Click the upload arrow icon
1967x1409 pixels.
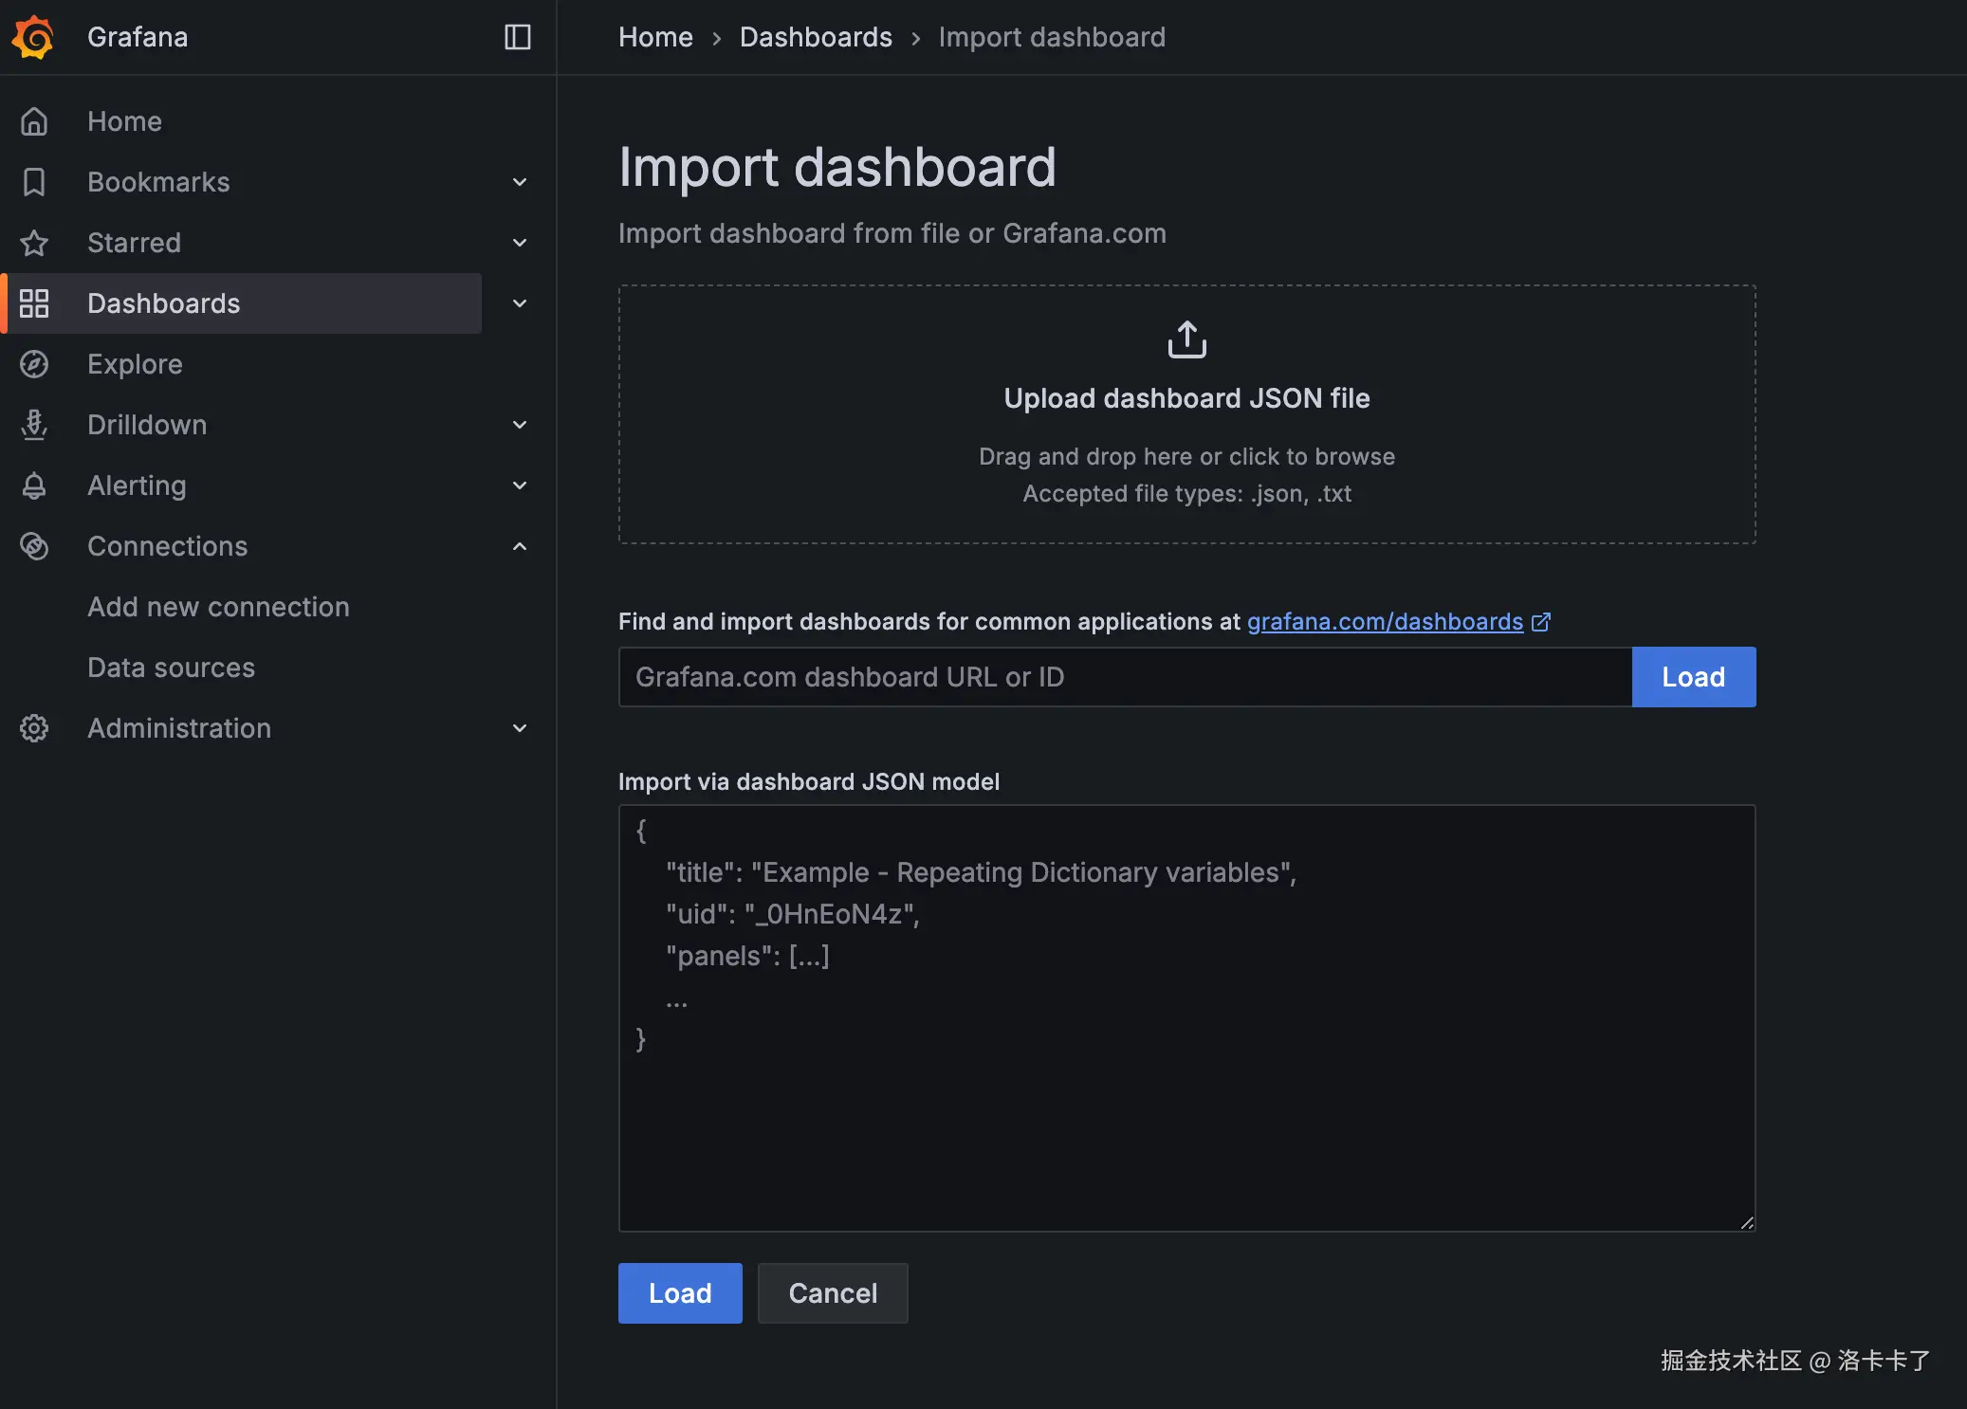[x=1186, y=339]
